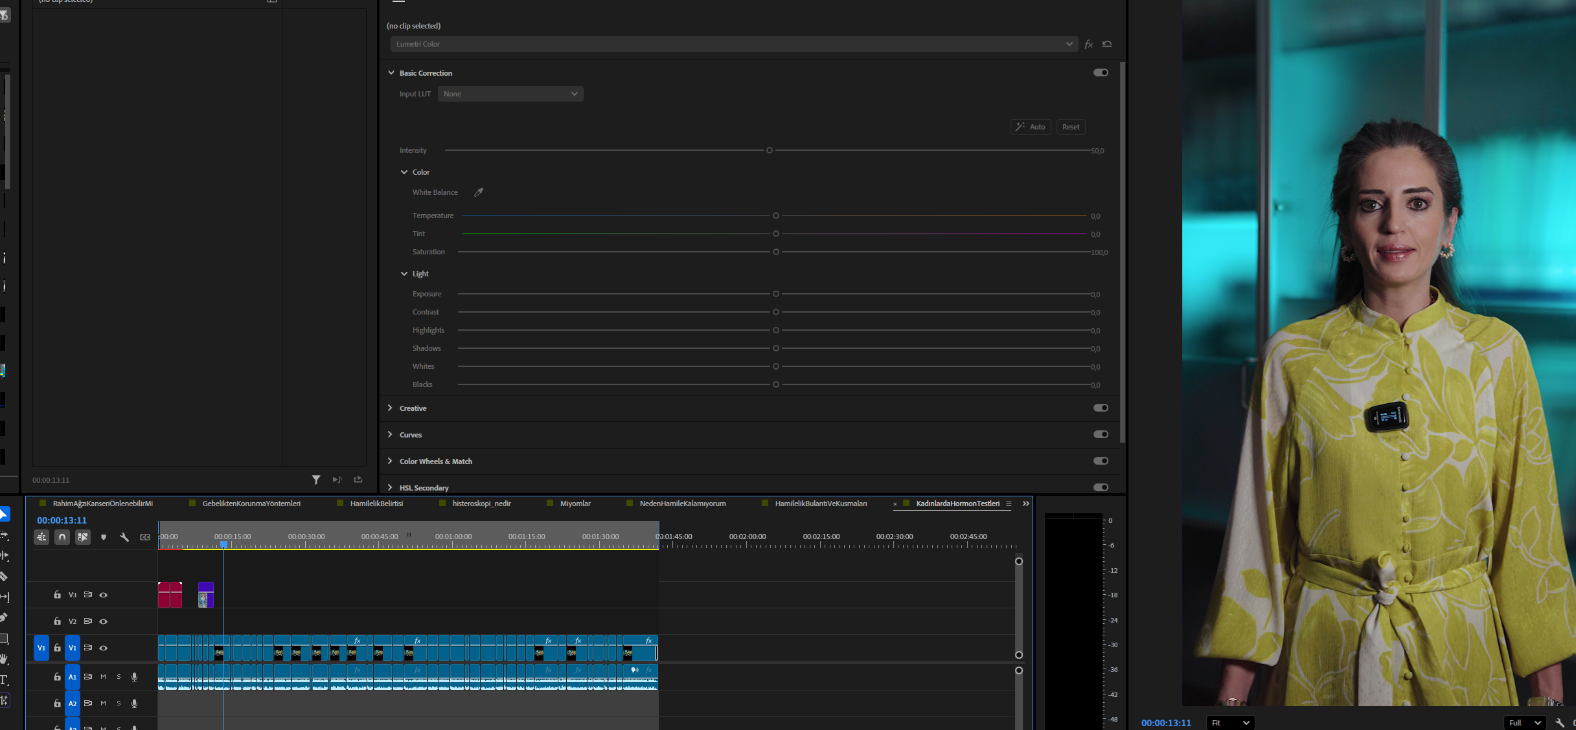Collapse the Color subsection
The width and height of the screenshot is (1576, 730).
[x=404, y=172]
